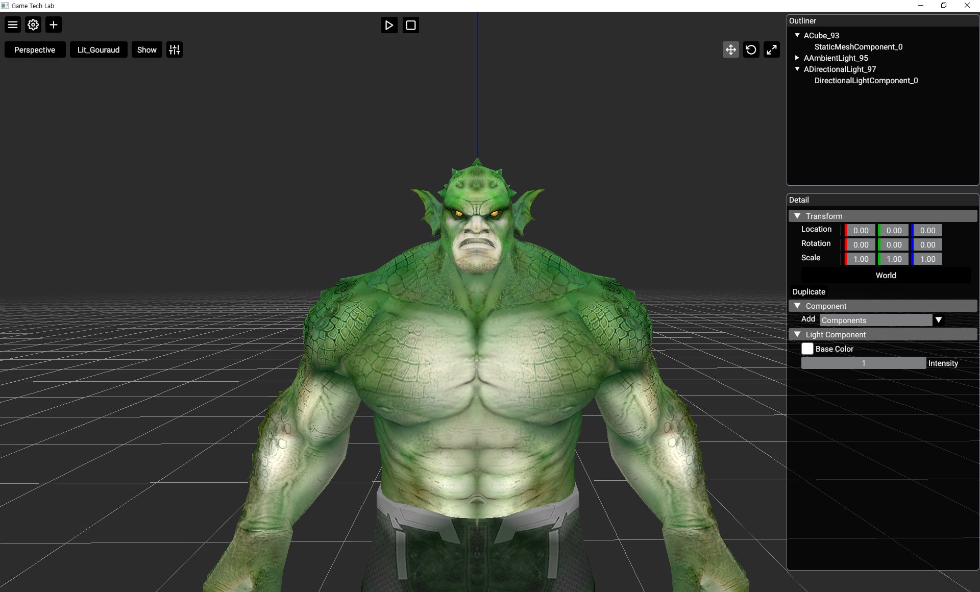Select the rotate gizmo icon
The height and width of the screenshot is (592, 980).
click(x=751, y=50)
